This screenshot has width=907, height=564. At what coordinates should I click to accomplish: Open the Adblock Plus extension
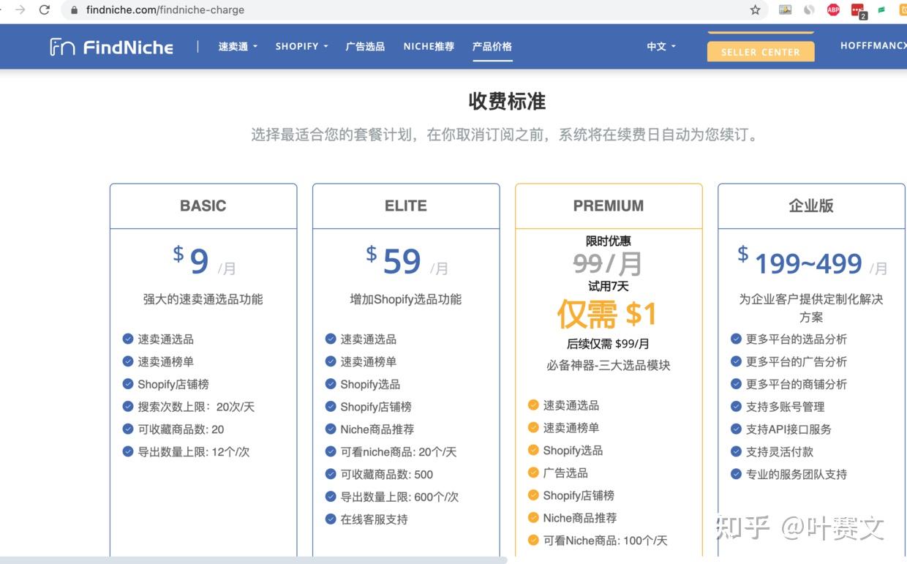point(832,10)
